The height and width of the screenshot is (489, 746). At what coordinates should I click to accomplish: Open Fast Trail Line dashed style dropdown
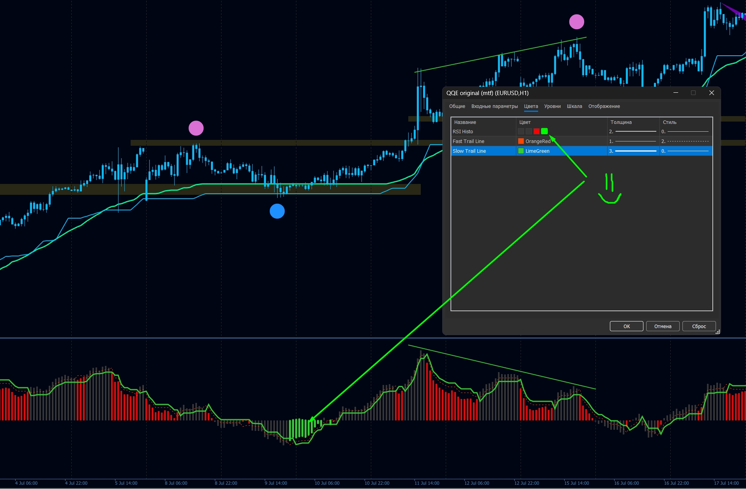point(686,141)
